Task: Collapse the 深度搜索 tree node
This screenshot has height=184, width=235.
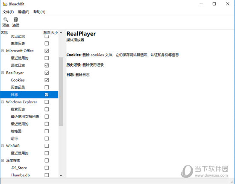Action: pos(3,161)
